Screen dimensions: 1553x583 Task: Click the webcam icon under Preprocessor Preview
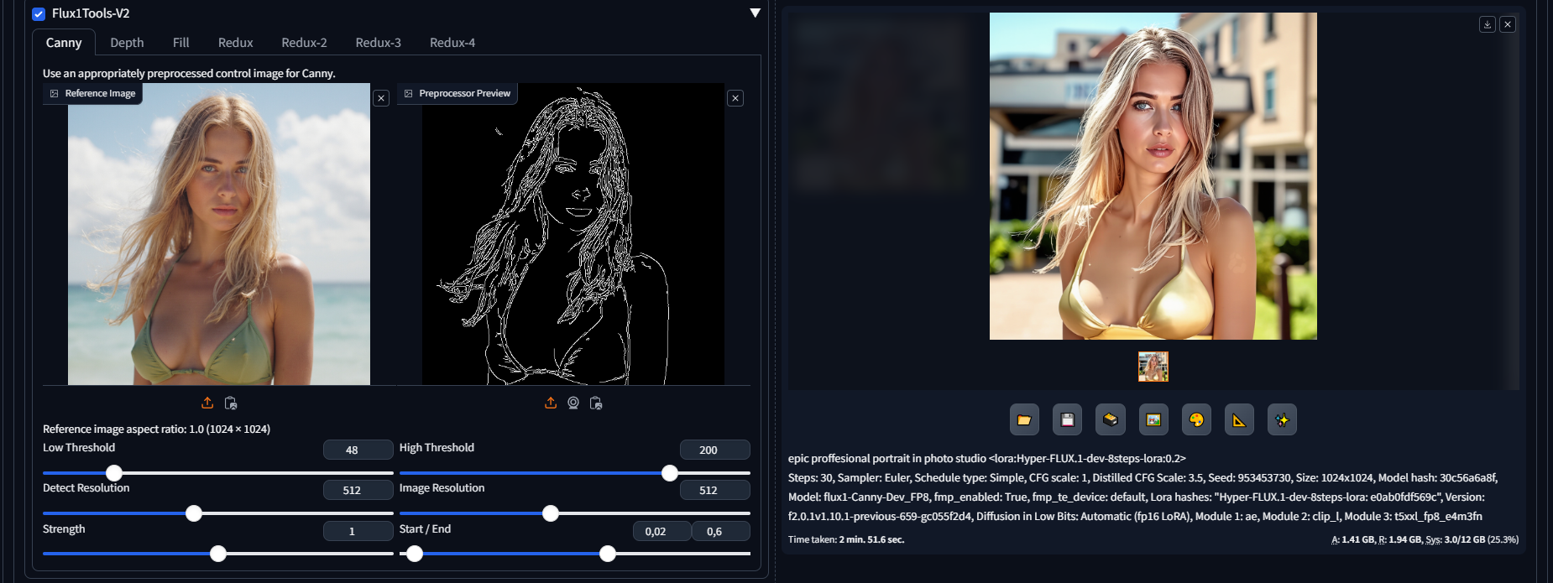pos(573,403)
